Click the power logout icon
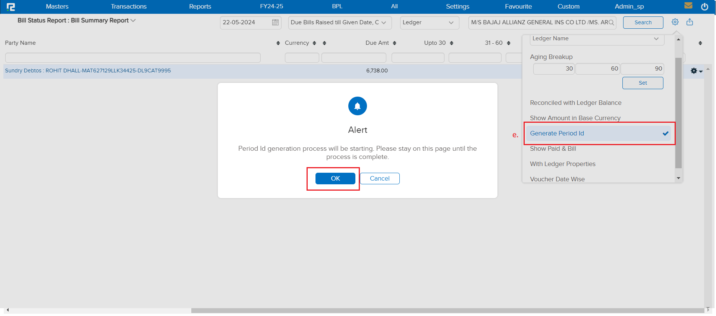The image size is (716, 316). 704,7
